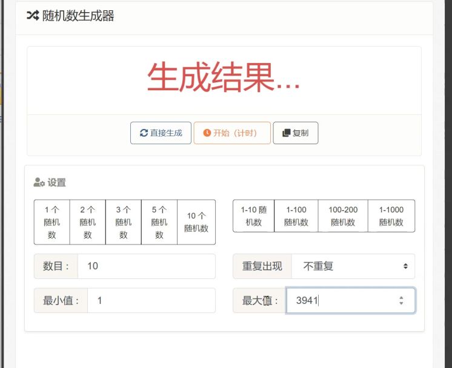Click the user-gear icon next to 设置
Image resolution: width=452 pixels, height=368 pixels.
39,182
